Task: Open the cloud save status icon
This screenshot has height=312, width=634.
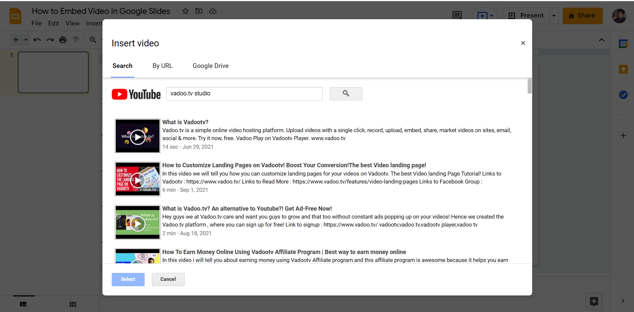Action: point(213,11)
